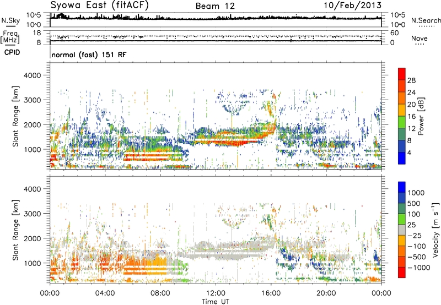Click the '08:00' time axis label
This screenshot has width=441, height=305.
pos(160,293)
